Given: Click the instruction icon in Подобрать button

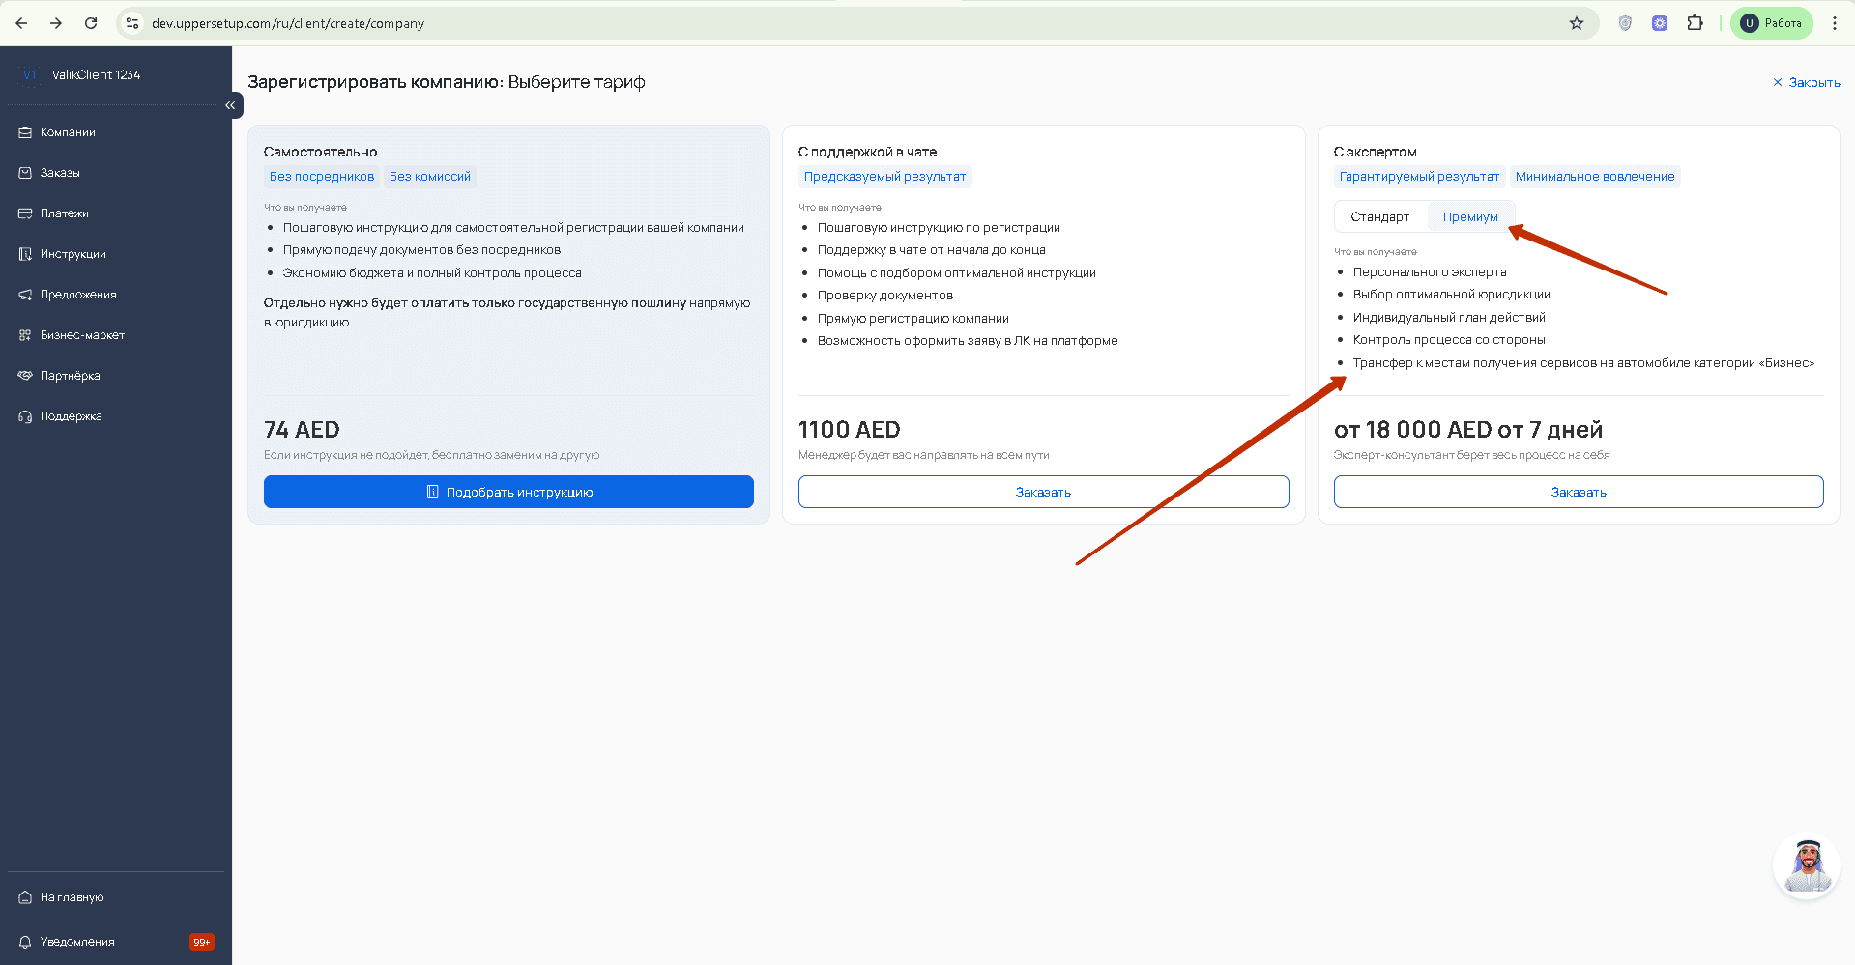Looking at the screenshot, I should tap(433, 492).
